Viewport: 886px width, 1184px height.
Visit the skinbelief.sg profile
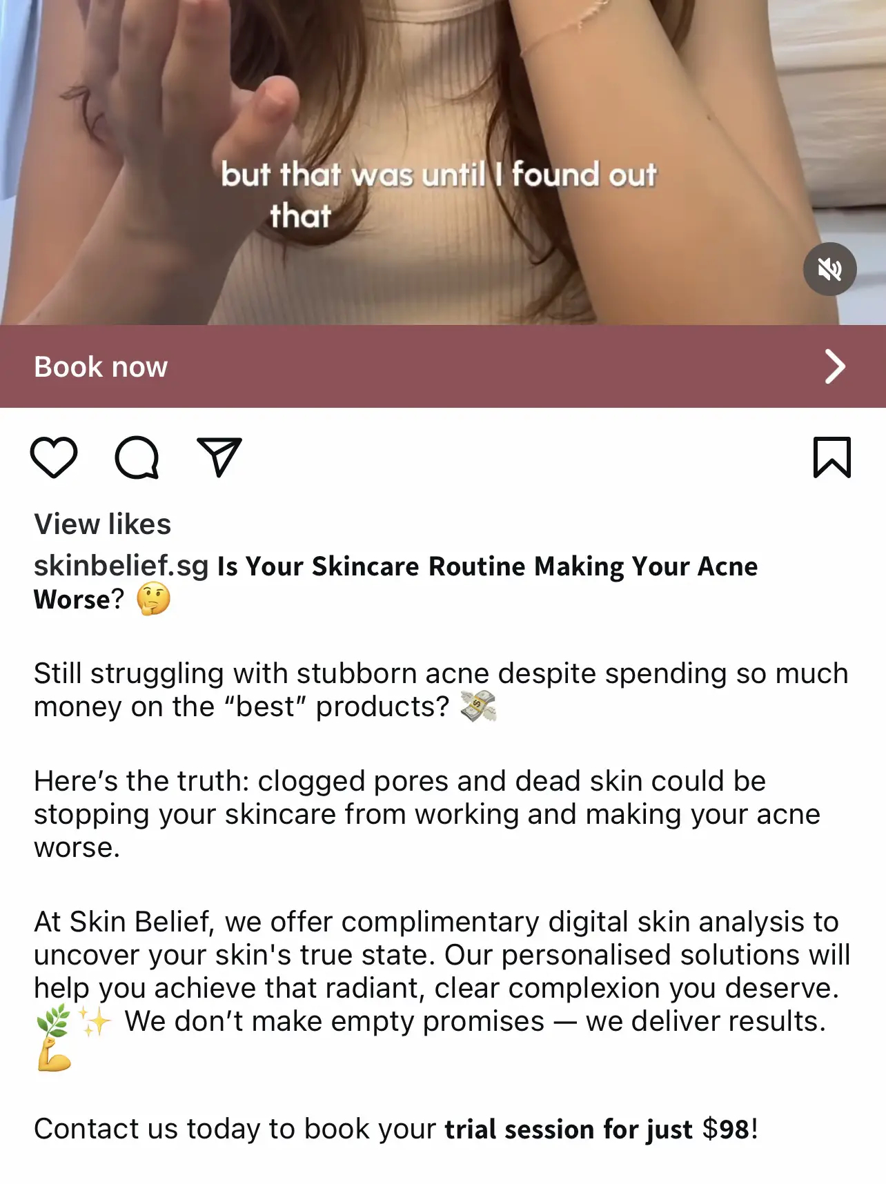121,566
